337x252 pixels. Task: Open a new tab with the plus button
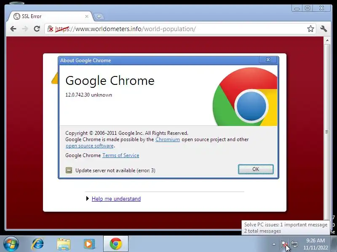99,16
